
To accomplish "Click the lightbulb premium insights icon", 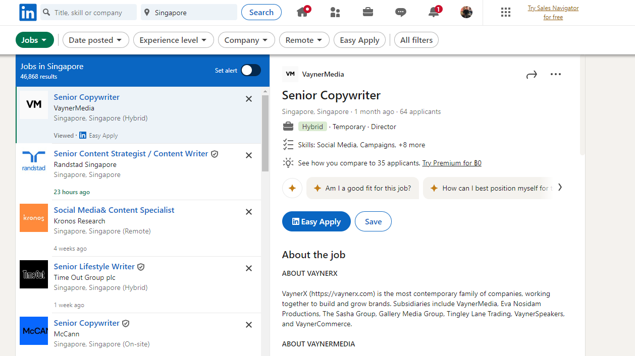I will (288, 163).
